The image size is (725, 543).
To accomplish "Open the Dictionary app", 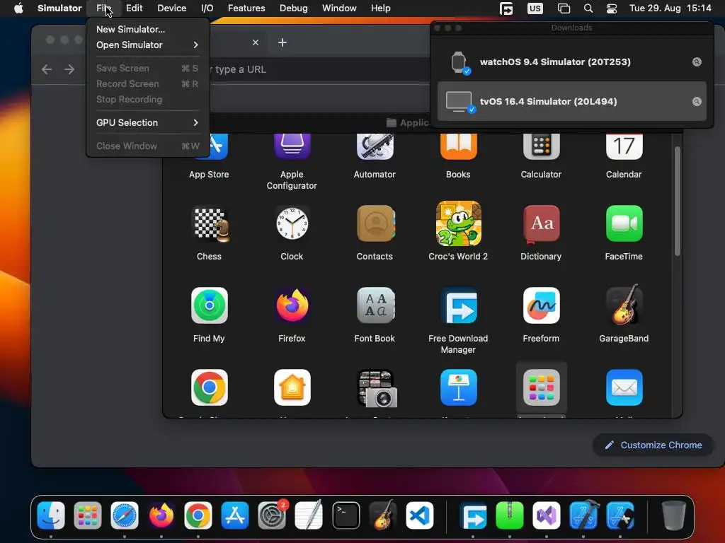I will click(x=541, y=224).
